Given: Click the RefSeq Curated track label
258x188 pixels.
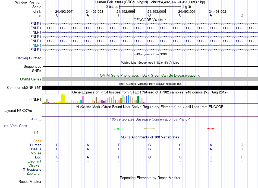Looking at the screenshot, I should 29,58.
